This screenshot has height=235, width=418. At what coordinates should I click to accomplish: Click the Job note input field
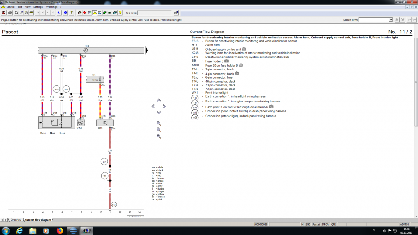(154, 13)
